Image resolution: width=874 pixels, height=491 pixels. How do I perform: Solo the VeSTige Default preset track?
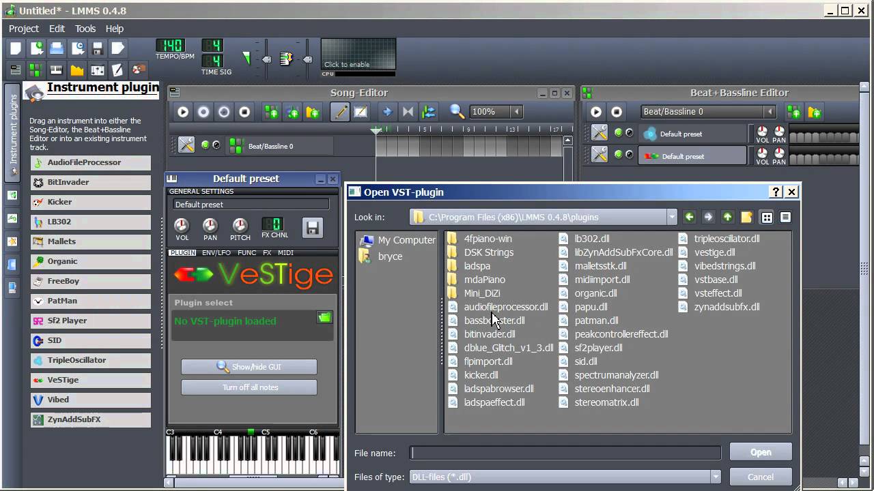tap(630, 155)
